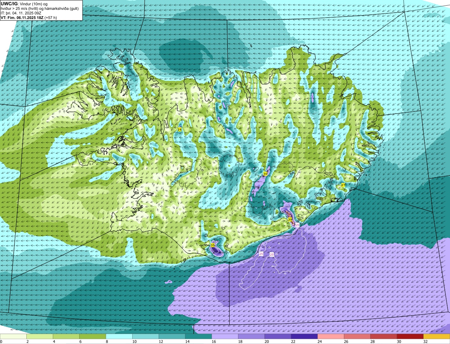The height and width of the screenshot is (344, 450).
Task: Click the 'IT: þri. 04. 11. 2025 09Z' line
Action: tap(21, 13)
